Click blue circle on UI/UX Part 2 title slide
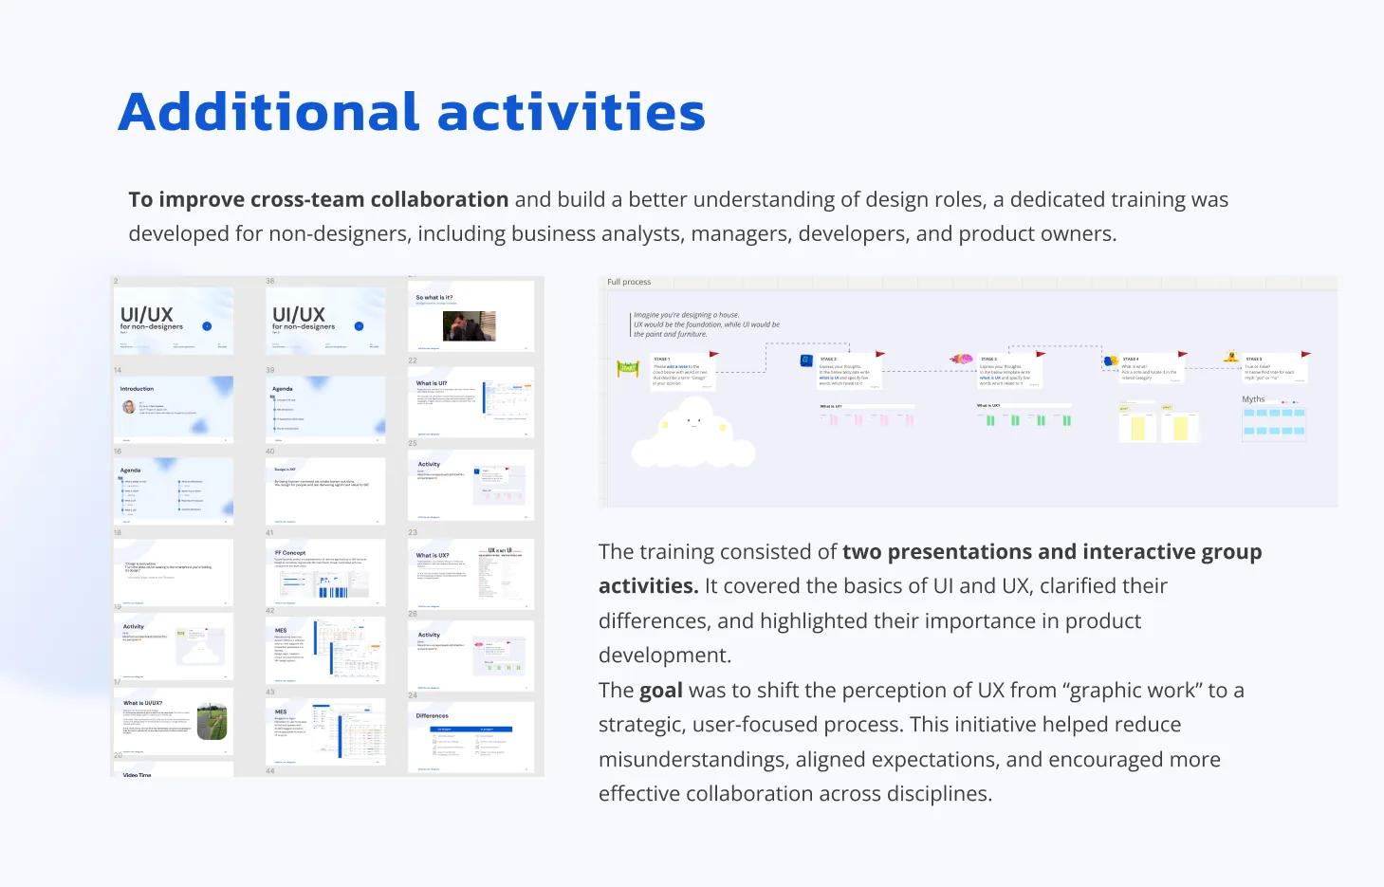This screenshot has width=1384, height=887. point(359,326)
